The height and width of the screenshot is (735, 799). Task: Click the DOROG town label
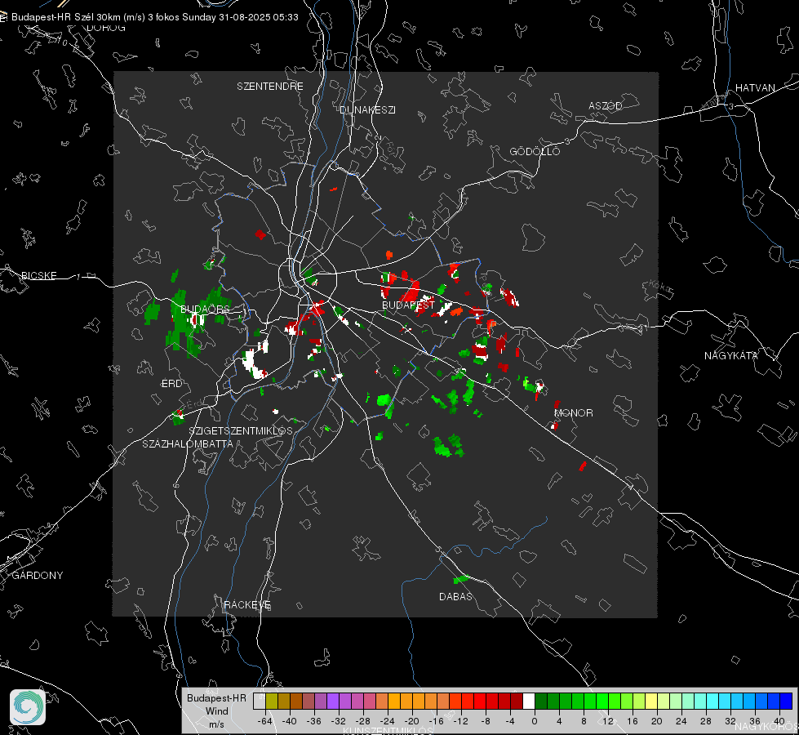(x=106, y=28)
